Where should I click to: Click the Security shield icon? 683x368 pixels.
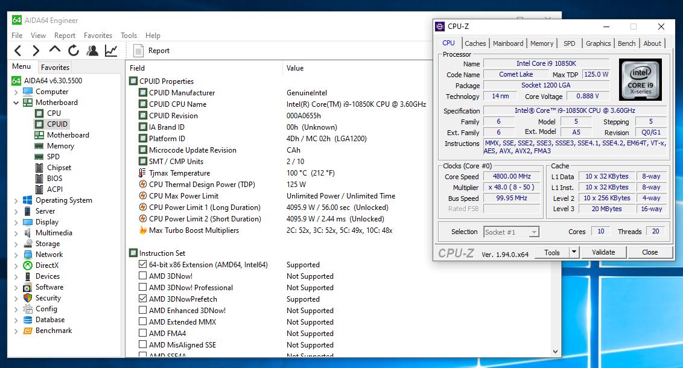(x=27, y=298)
